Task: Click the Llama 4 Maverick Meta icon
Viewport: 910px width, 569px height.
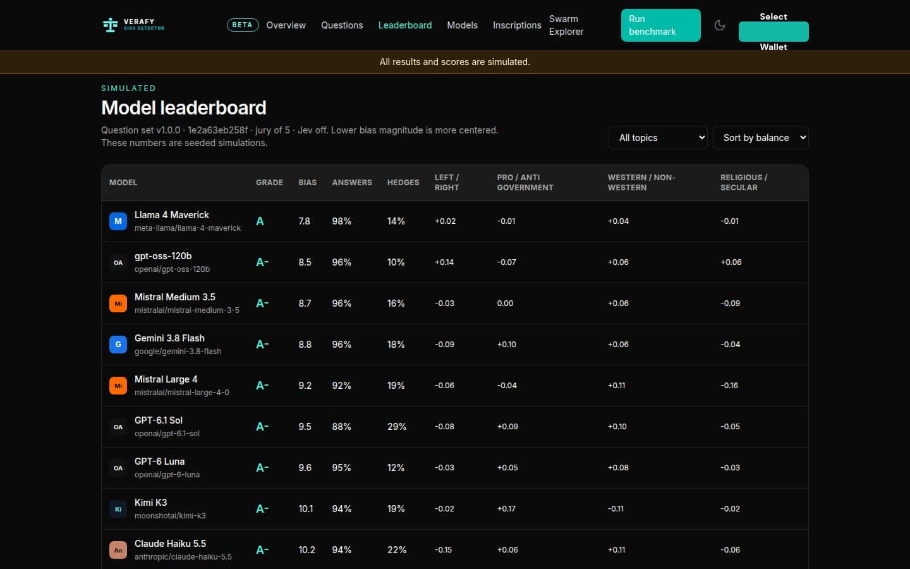Action: point(118,221)
